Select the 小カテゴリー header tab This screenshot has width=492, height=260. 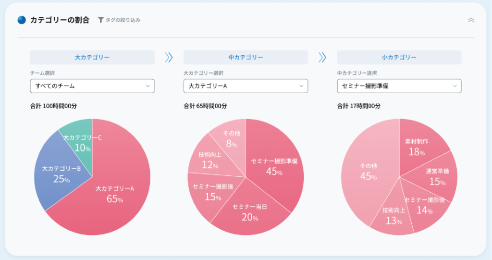(x=399, y=58)
